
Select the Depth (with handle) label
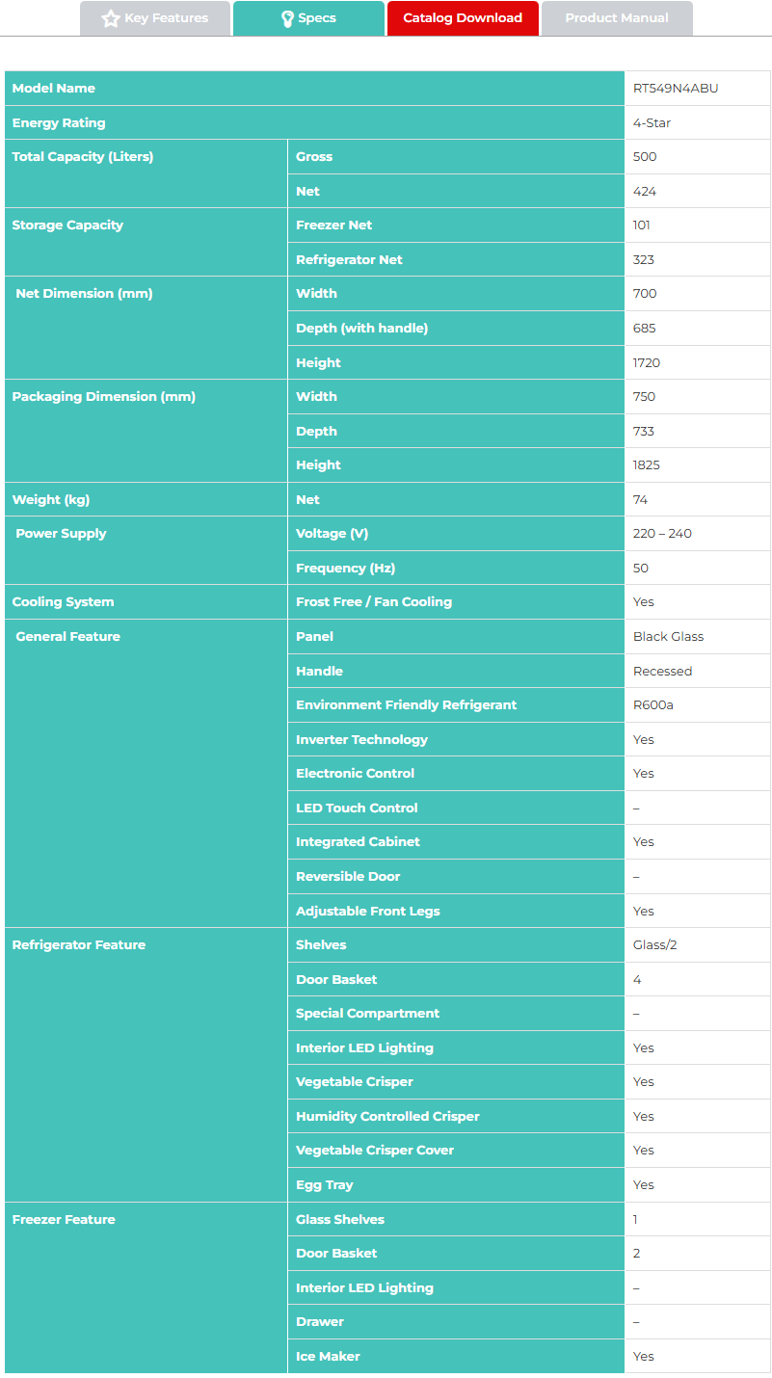361,329
